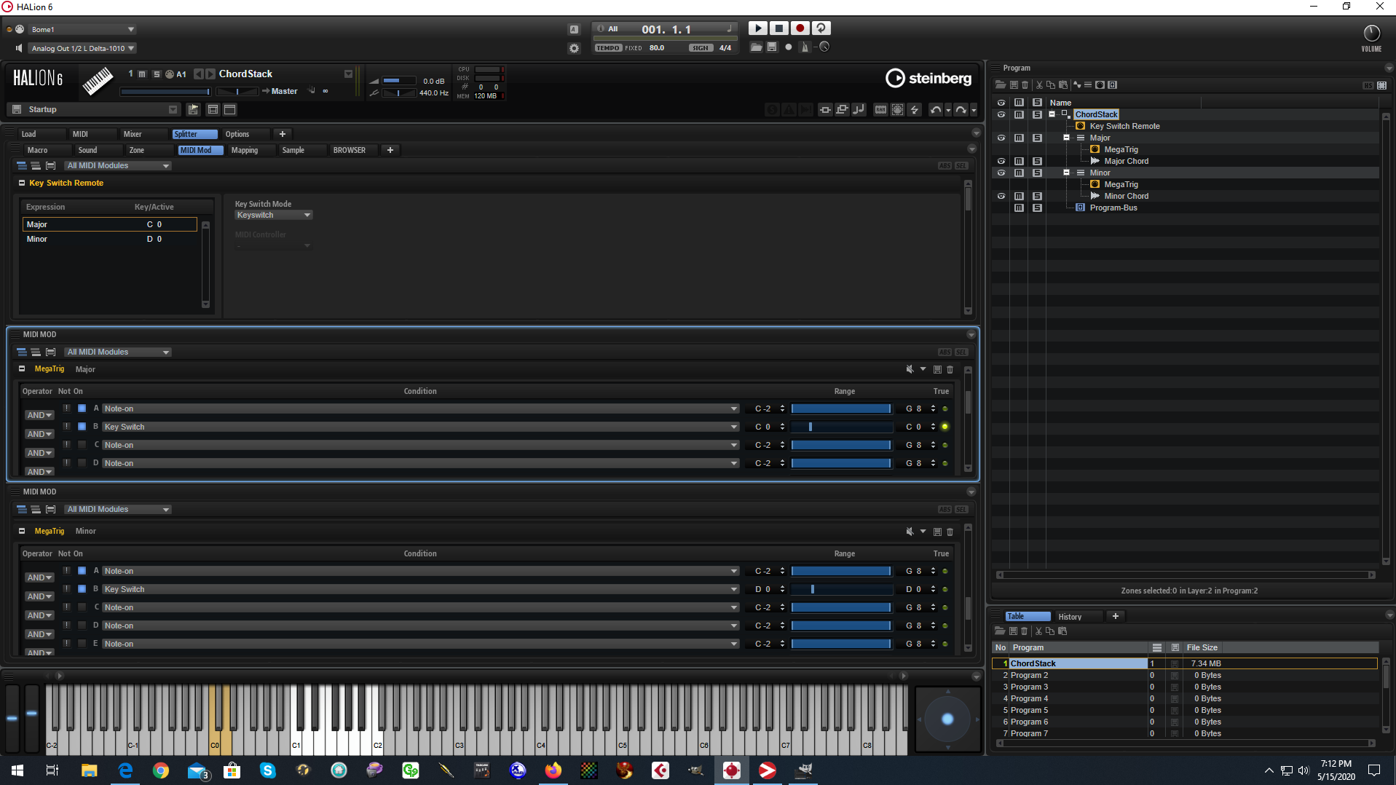Toggle the metronome icon
Screen dimensions: 1396x785
point(805,47)
